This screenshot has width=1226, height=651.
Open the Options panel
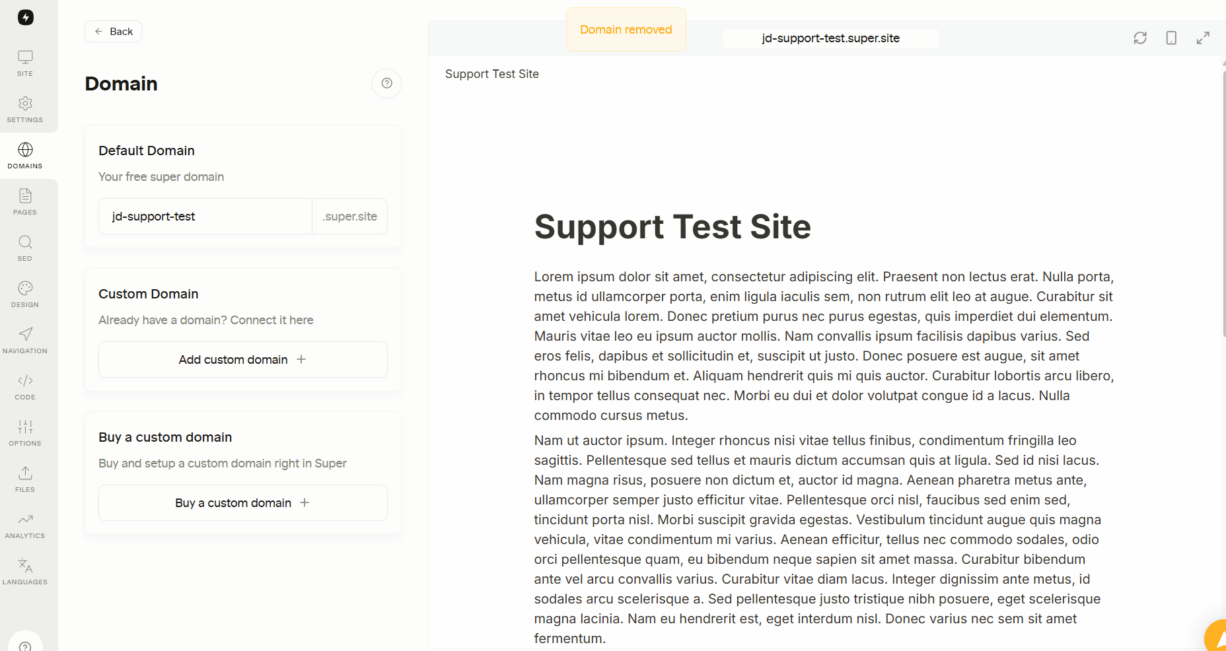point(25,433)
